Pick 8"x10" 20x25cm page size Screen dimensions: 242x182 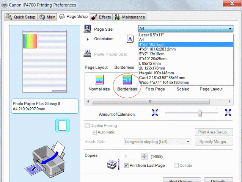click(x=186, y=59)
